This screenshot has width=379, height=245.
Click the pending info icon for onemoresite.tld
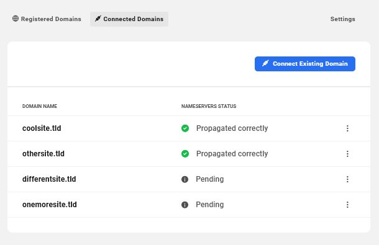185,205
